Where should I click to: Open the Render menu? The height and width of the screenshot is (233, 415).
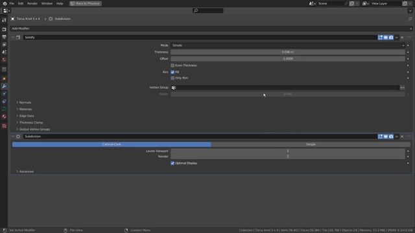[x=32, y=3]
